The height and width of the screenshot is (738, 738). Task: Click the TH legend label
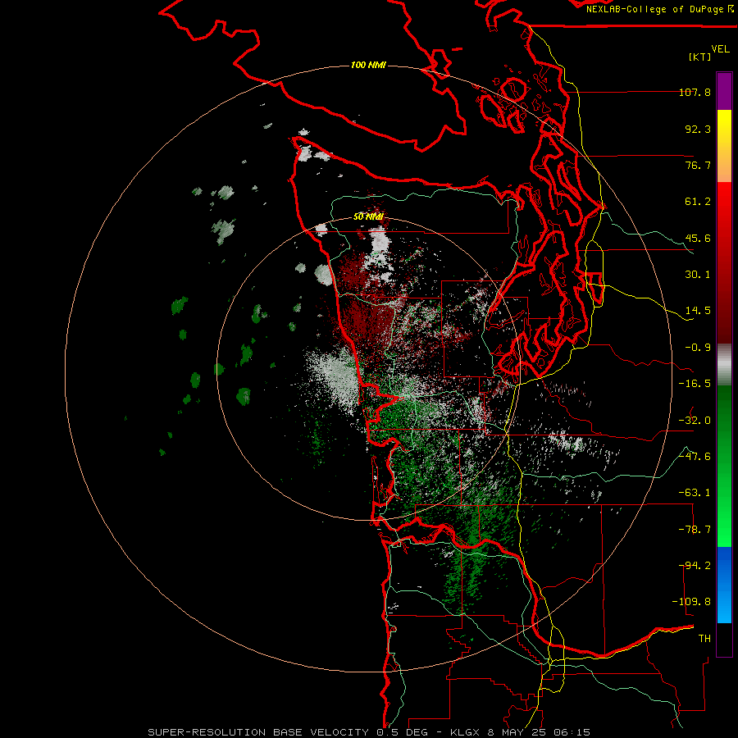[704, 639]
